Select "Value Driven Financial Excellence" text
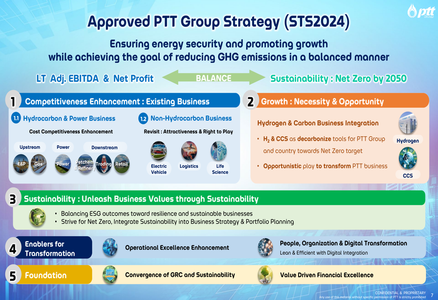Image resolution: width=438 pixels, height=300 pixels. tap(327, 275)
